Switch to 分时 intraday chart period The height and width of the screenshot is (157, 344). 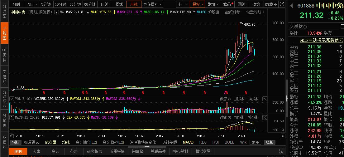[x=16, y=4]
